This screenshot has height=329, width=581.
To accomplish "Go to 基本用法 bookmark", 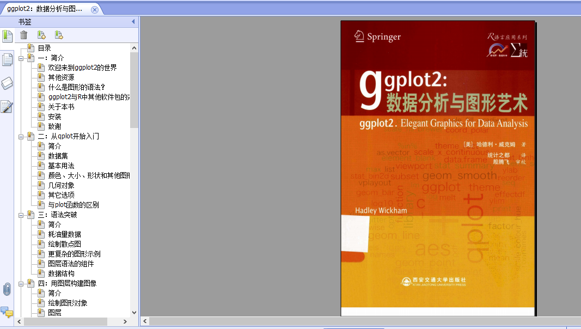I will (x=61, y=166).
